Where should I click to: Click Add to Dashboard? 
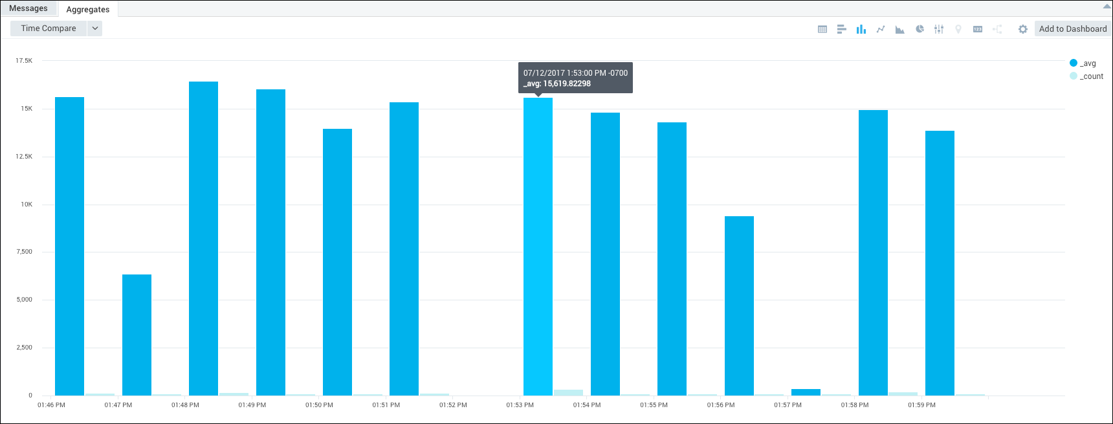click(x=1072, y=29)
